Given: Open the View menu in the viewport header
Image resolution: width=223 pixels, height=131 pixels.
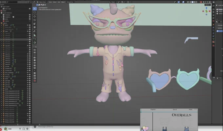Looking at the screenshot, I should 50,2.
